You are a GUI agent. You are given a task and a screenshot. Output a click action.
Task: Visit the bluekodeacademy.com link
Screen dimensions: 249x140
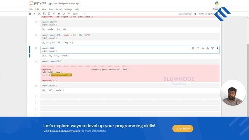pos(65,131)
